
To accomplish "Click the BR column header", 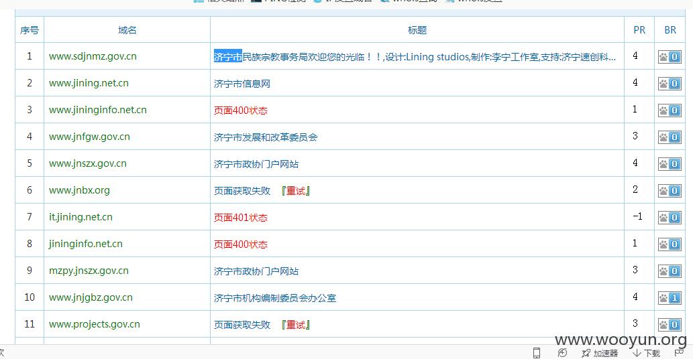I will 670,30.
